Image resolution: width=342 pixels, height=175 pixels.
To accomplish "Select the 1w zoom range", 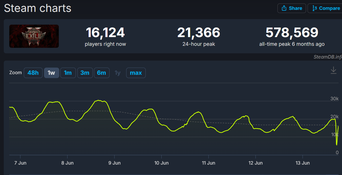I will 52,73.
